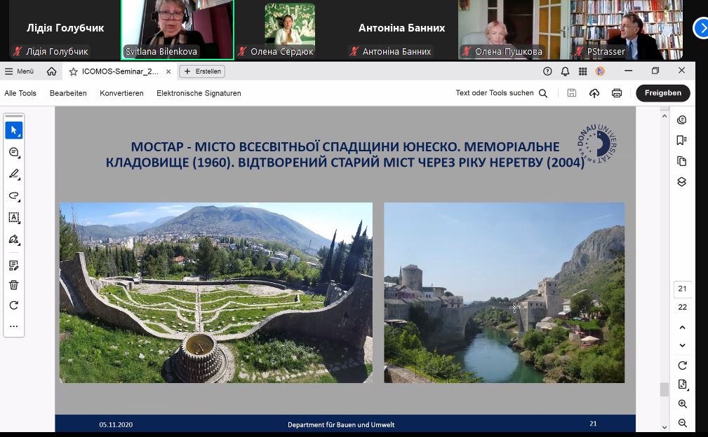Create a new document via Erstellen
This screenshot has height=437, width=708.
pyautogui.click(x=203, y=71)
